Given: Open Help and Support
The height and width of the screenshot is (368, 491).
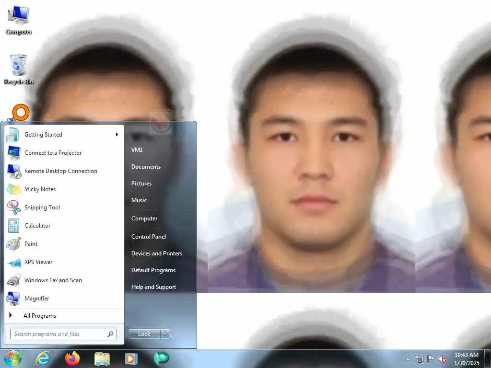Looking at the screenshot, I should pos(153,287).
